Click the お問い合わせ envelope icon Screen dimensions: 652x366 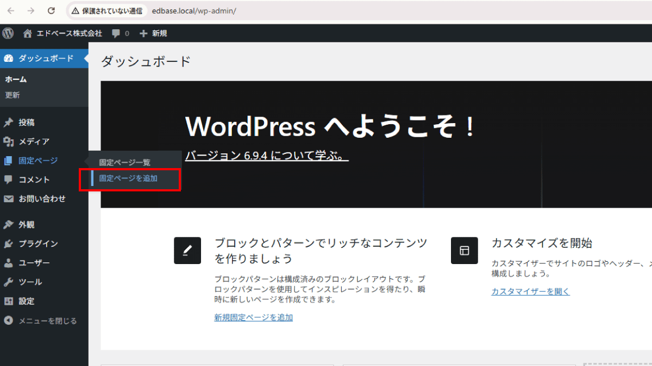click(x=9, y=199)
